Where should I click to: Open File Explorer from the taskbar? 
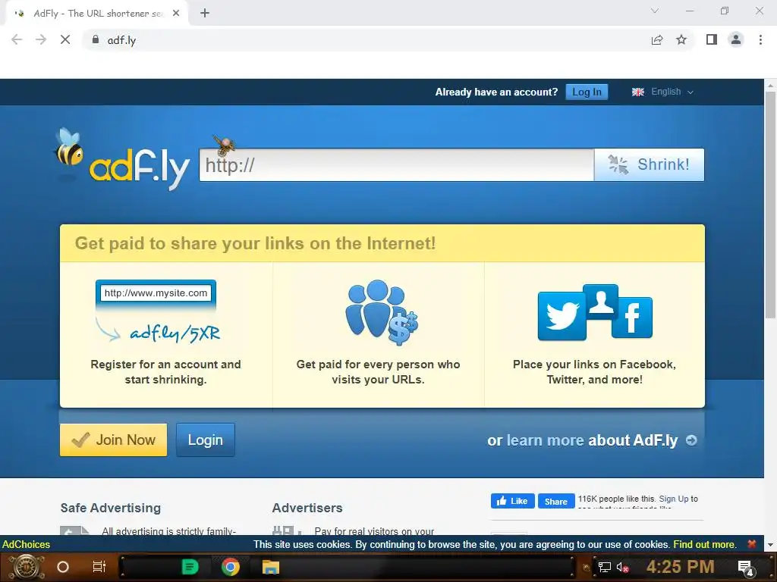271,567
